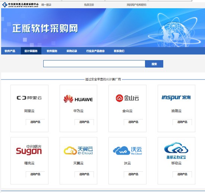205x193 pixels.
Task: Click the 阿里云 logo image
Action: pyautogui.click(x=29, y=98)
